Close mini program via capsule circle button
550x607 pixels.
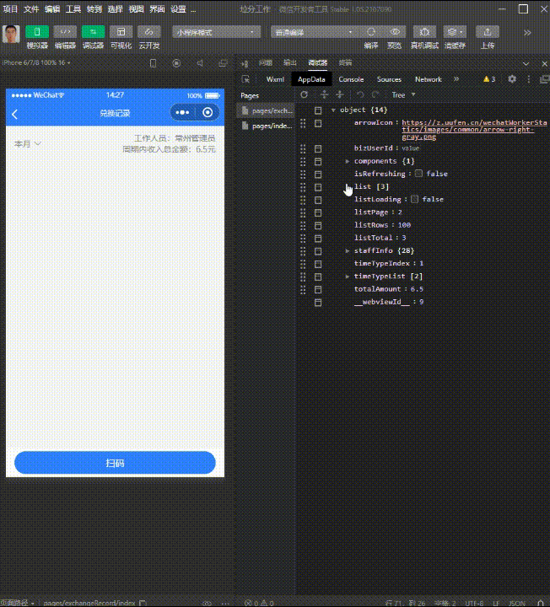pos(208,113)
